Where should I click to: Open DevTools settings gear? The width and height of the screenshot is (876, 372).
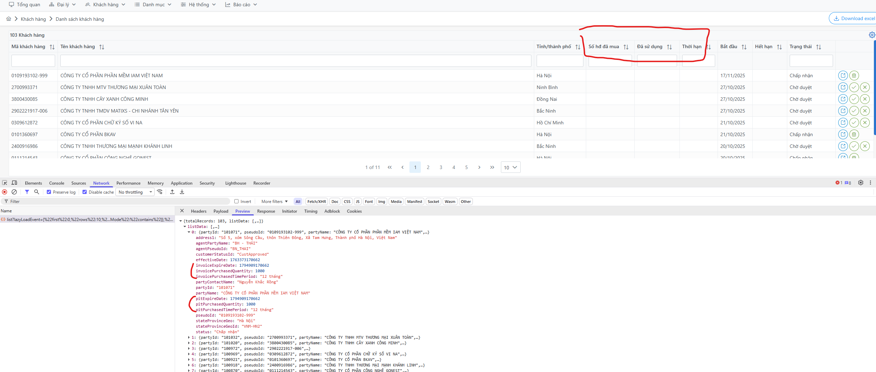pyautogui.click(x=861, y=183)
